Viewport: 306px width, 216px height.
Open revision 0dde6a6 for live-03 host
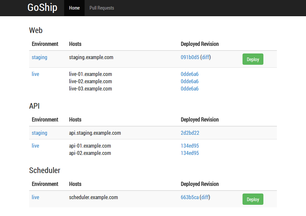pyautogui.click(x=190, y=89)
